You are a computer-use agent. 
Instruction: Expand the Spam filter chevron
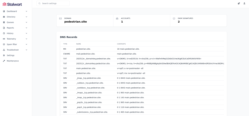point(26,44)
